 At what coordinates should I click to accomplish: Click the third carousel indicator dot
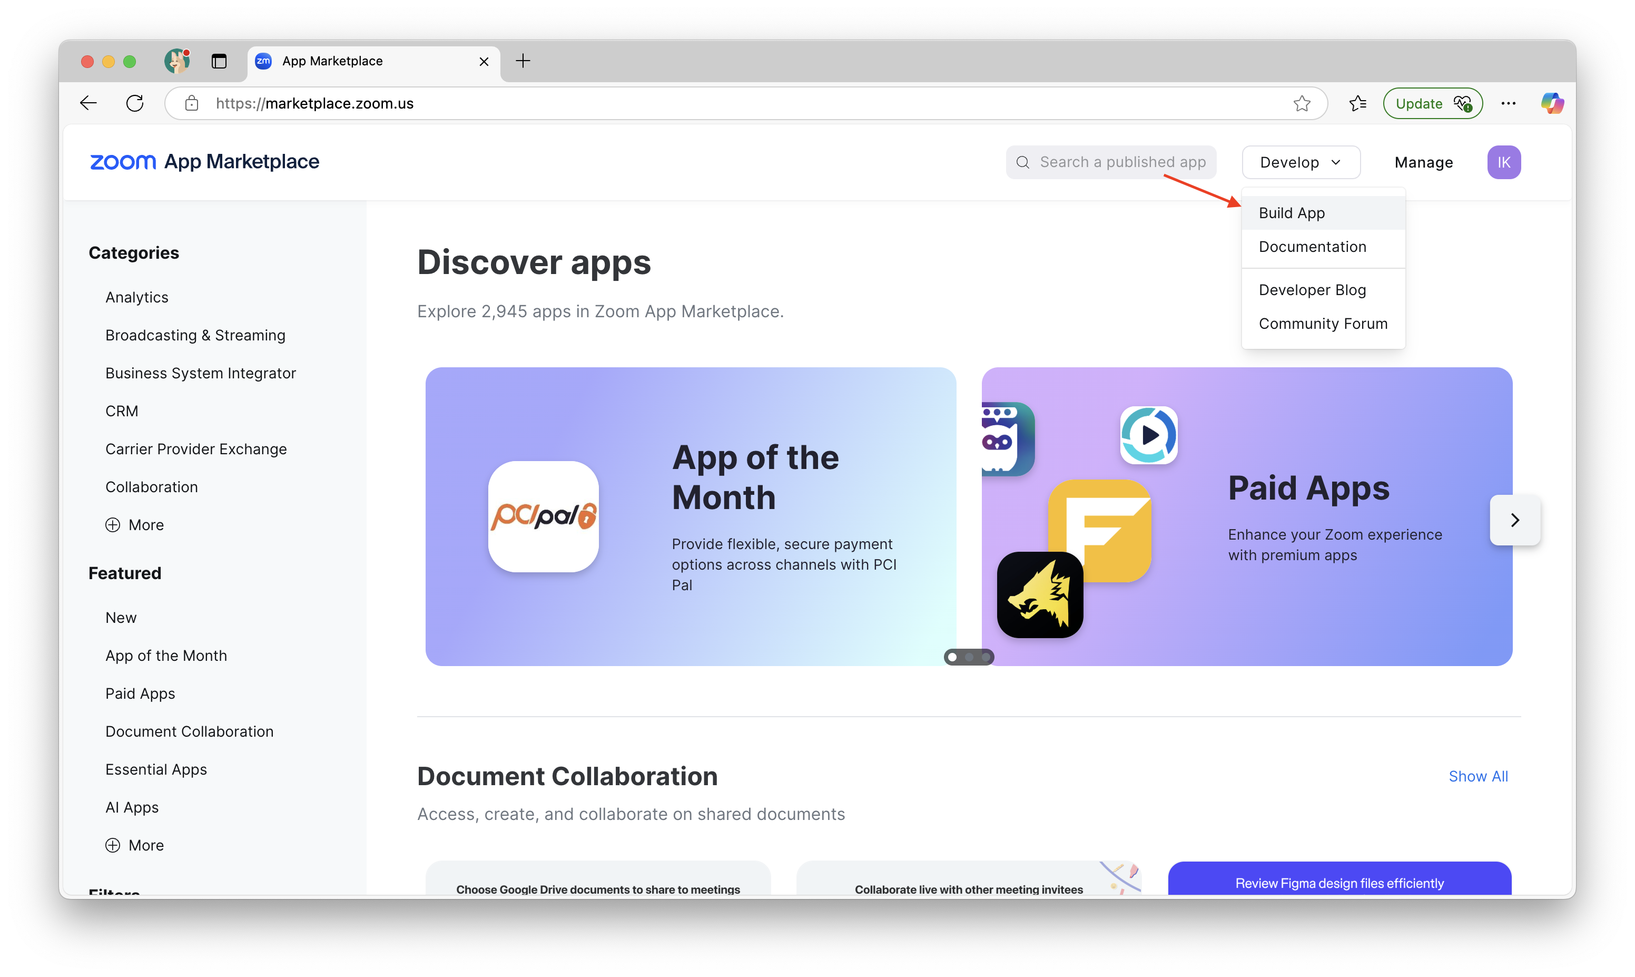tap(985, 657)
